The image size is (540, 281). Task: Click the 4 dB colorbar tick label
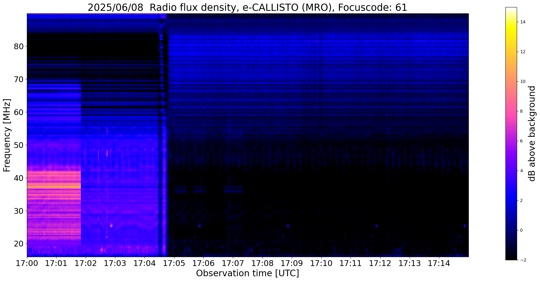[521, 171]
